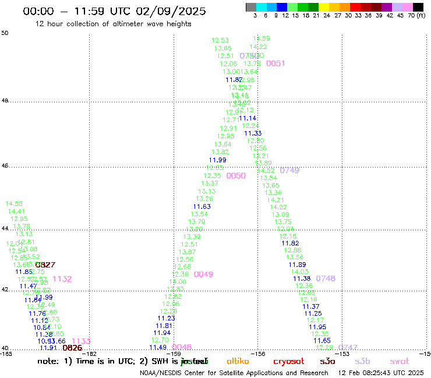The width and height of the screenshot is (431, 378).
Task: Click the wave height value '13.79'
Action: click(197, 222)
